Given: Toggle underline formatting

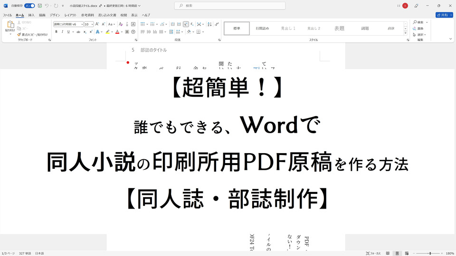Looking at the screenshot, I should (68, 32).
